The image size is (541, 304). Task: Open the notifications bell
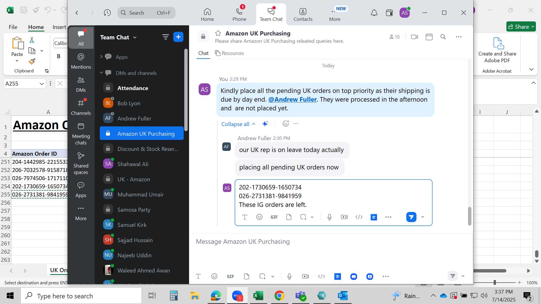tap(374, 13)
